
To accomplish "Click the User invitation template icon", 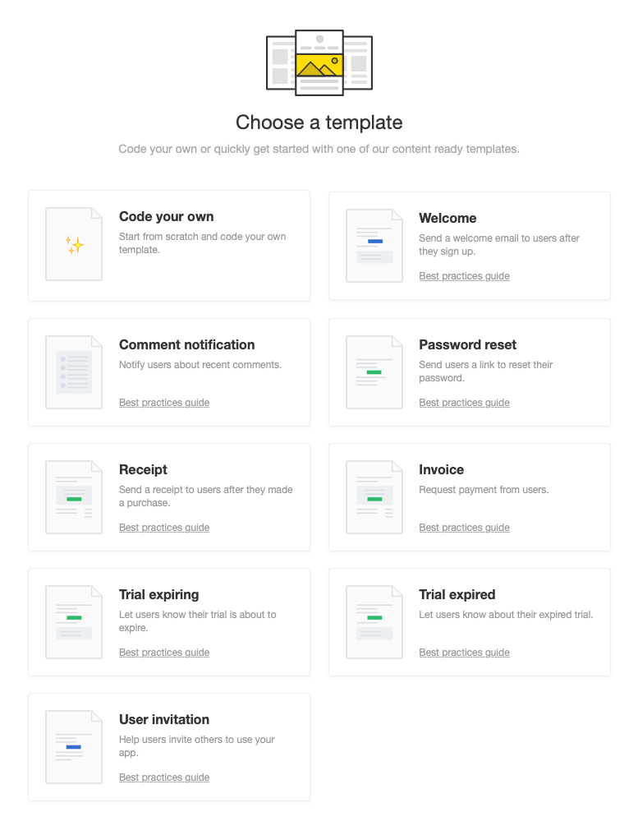I will click(x=73, y=746).
